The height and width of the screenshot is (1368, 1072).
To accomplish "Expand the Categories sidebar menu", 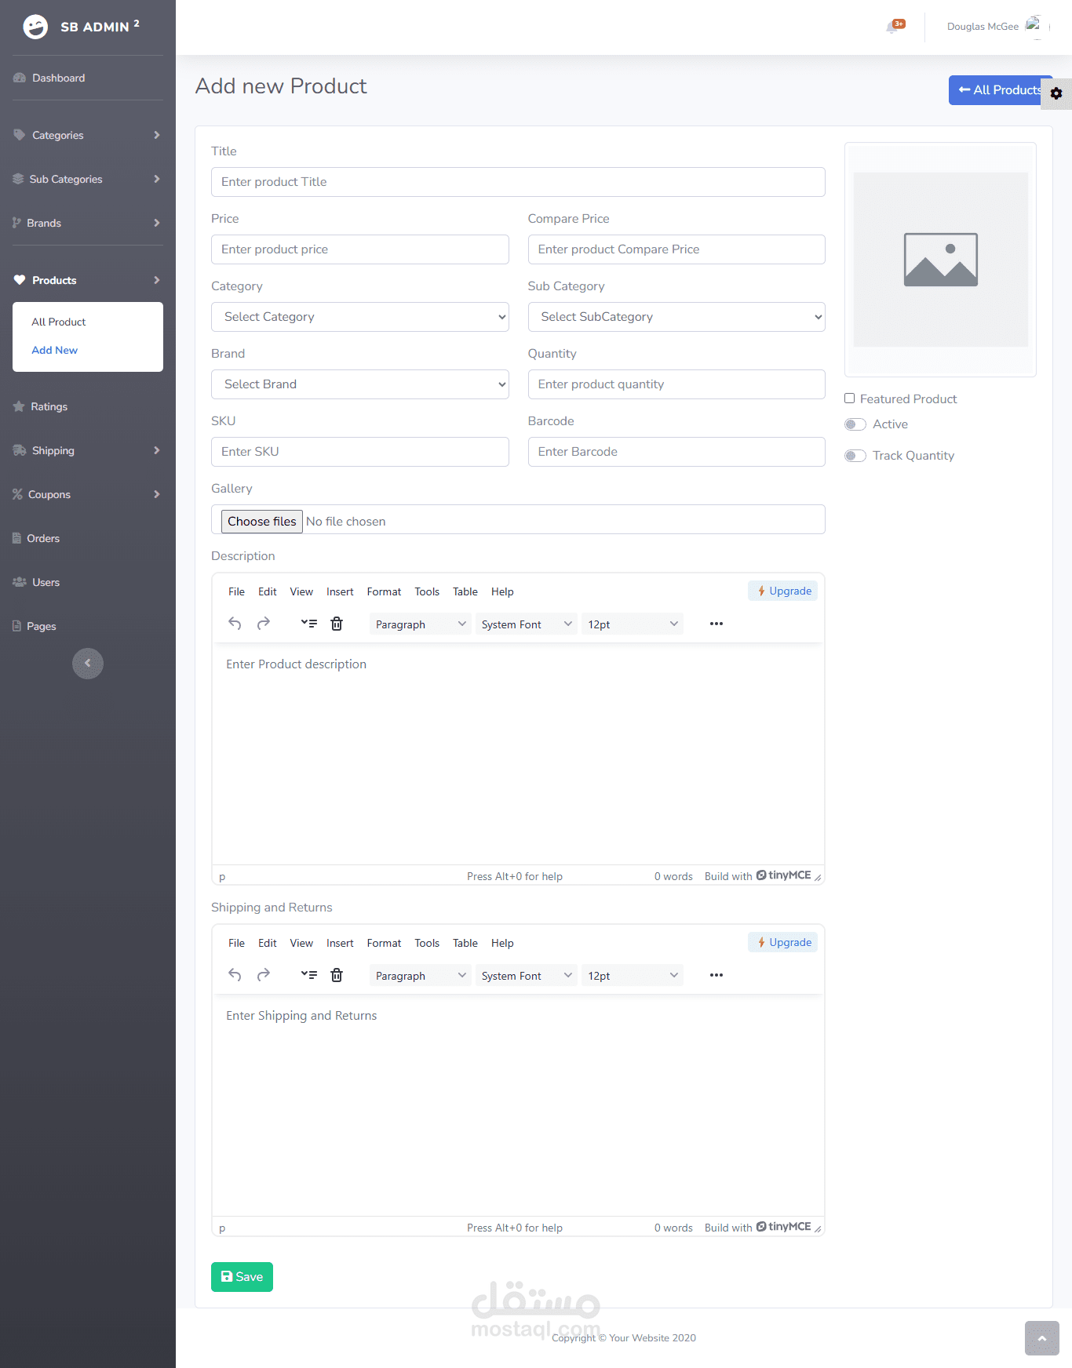I will coord(88,135).
